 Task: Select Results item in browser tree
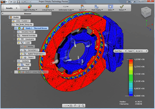[x=25, y=68]
